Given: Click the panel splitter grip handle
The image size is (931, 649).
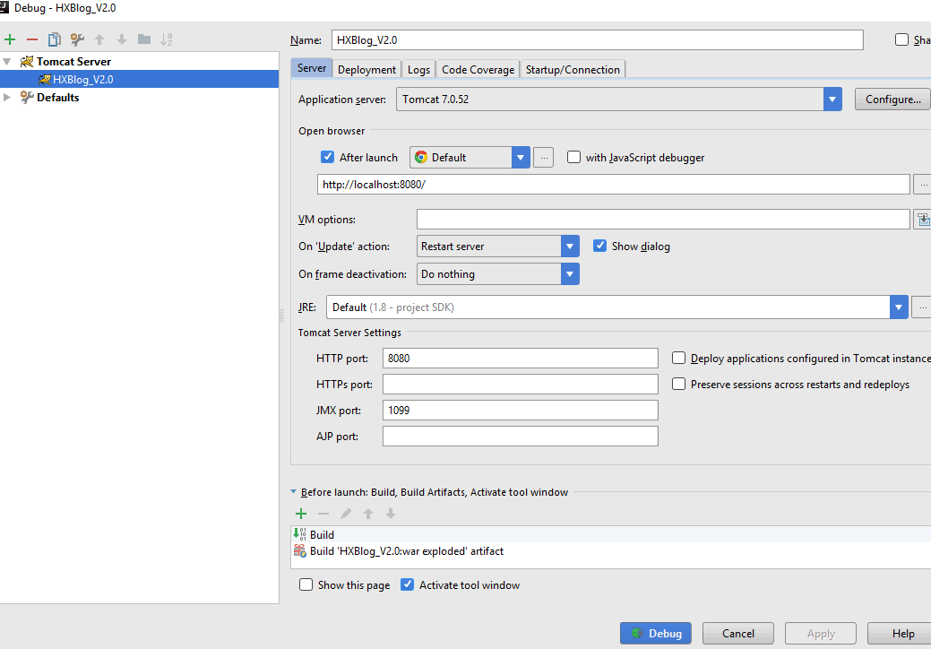Looking at the screenshot, I should tap(281, 316).
